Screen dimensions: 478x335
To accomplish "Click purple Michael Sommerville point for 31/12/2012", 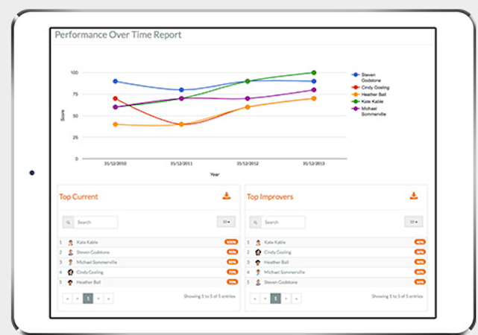I will (x=248, y=98).
